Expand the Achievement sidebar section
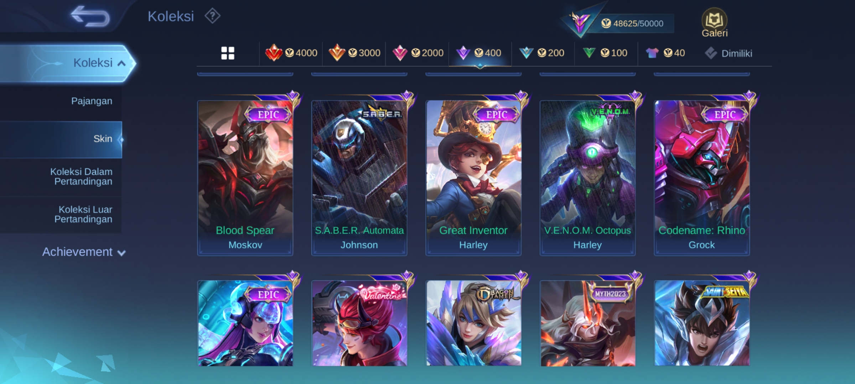Image resolution: width=855 pixels, height=384 pixels. [84, 252]
